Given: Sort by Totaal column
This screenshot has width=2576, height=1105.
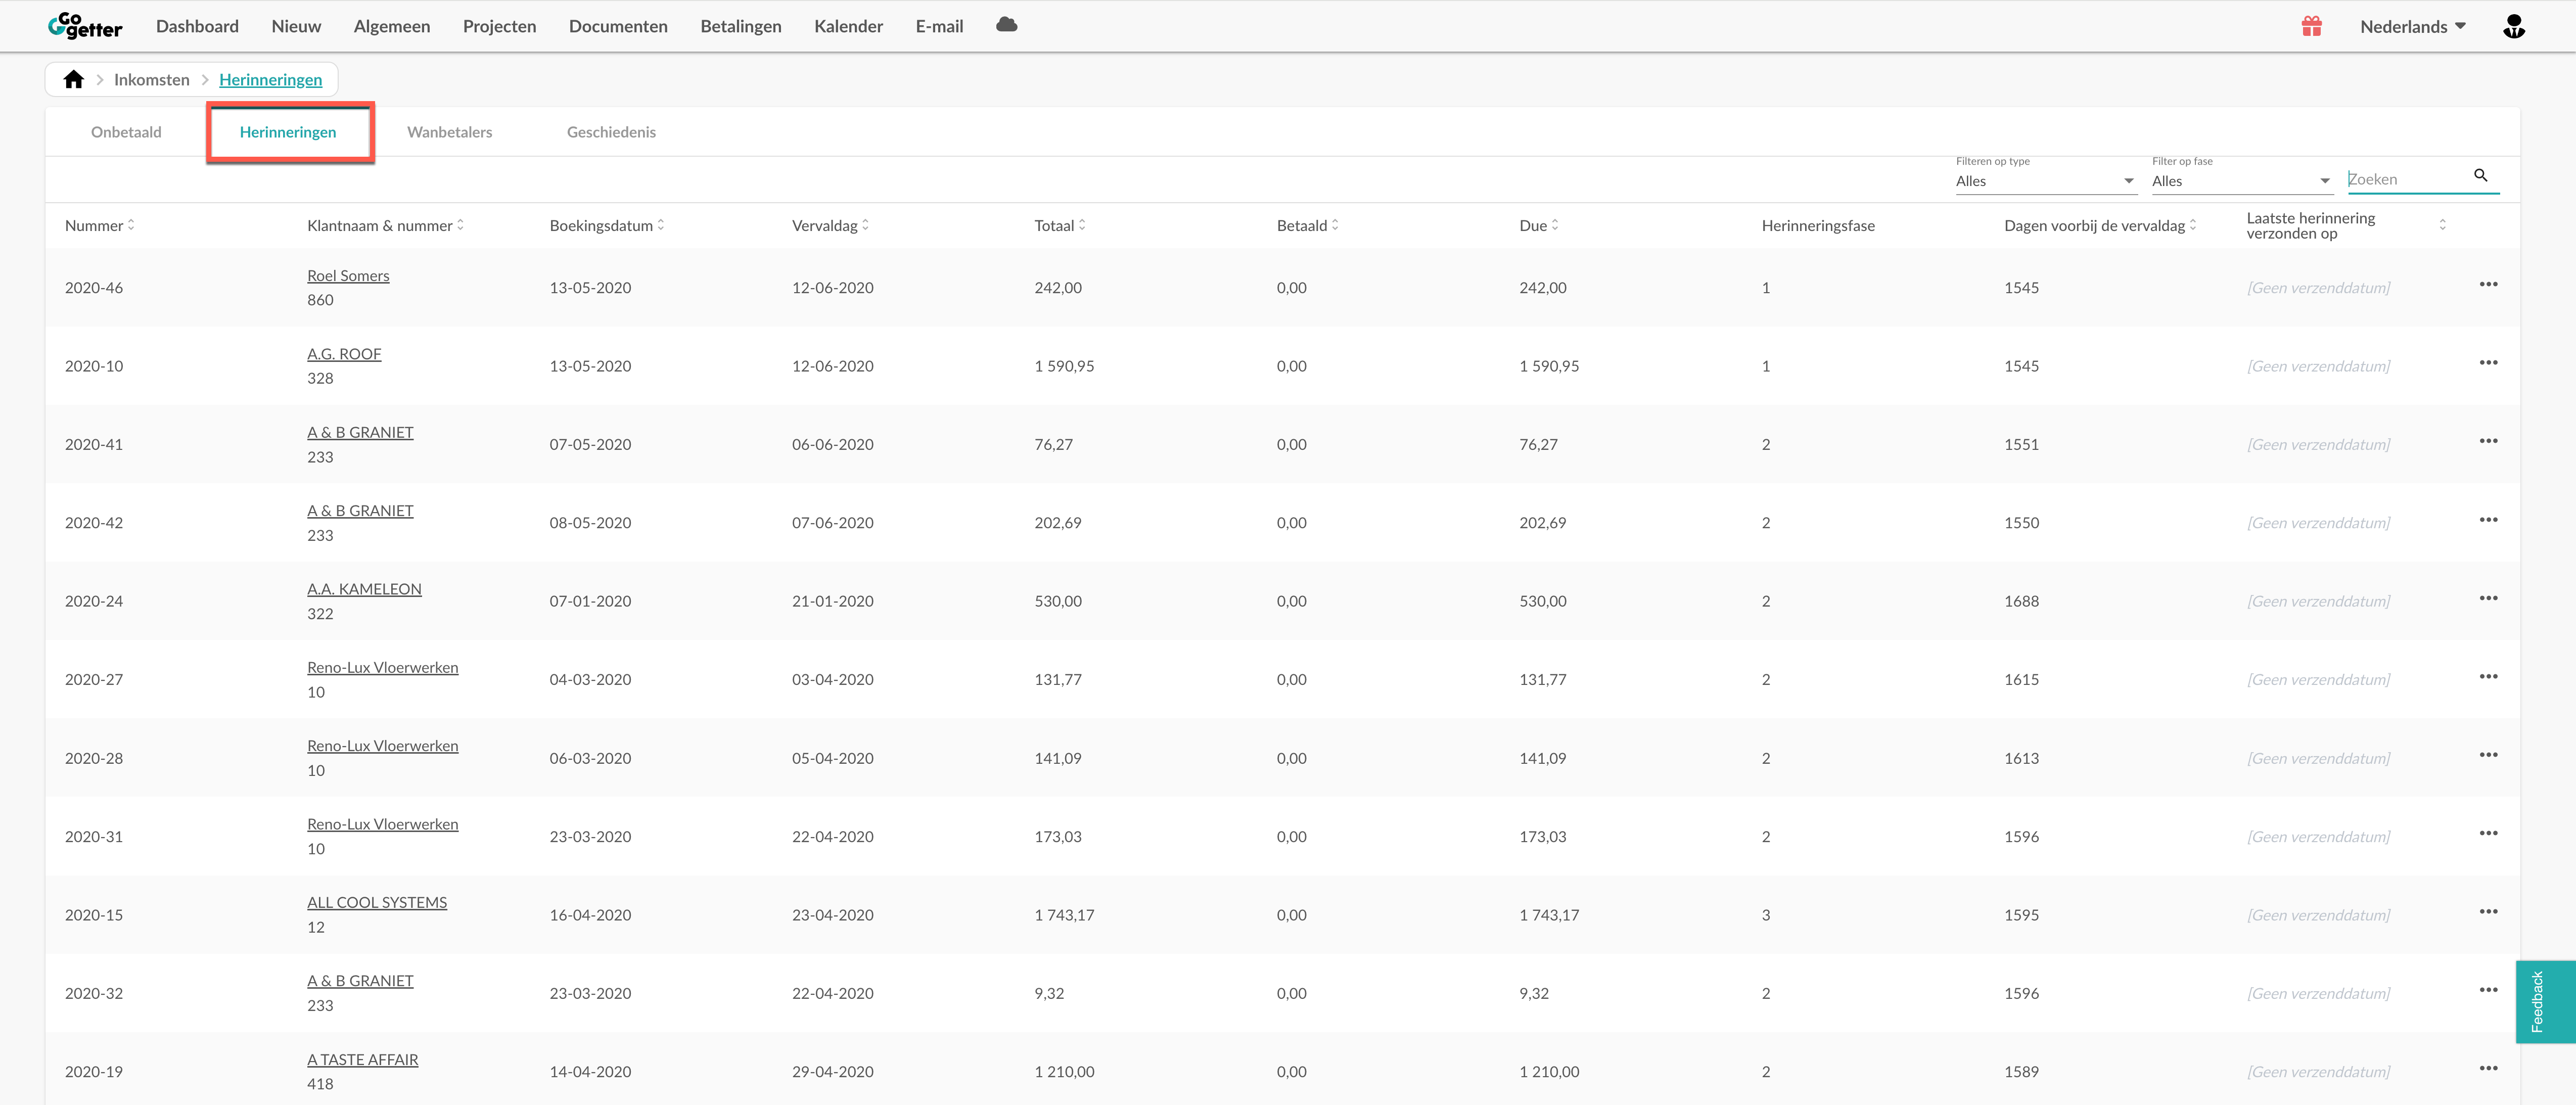Looking at the screenshot, I should click(1082, 225).
